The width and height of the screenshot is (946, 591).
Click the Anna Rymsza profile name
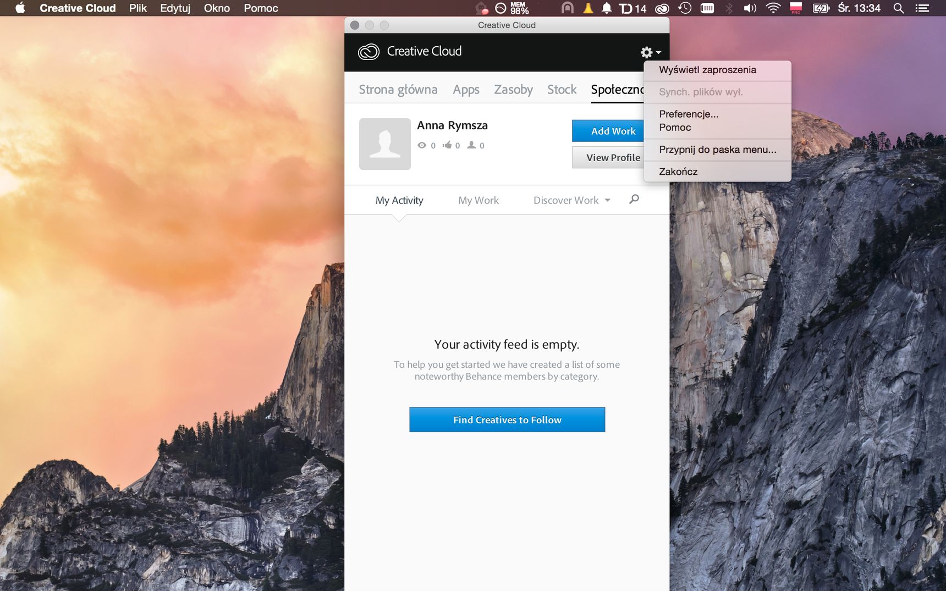click(x=452, y=125)
